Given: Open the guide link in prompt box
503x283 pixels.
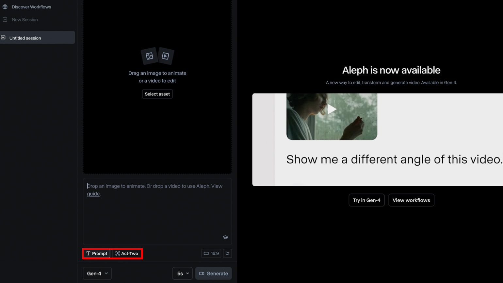Looking at the screenshot, I should click(x=93, y=194).
